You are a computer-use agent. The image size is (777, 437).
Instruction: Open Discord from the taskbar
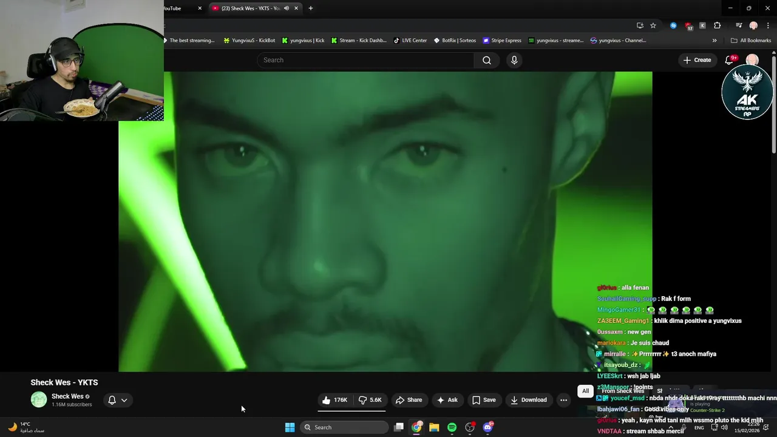click(x=487, y=427)
